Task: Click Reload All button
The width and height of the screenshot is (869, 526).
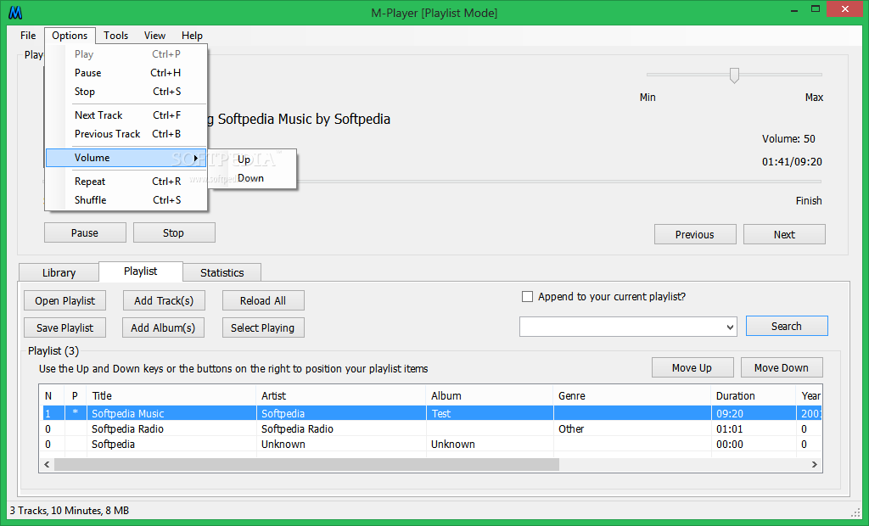Action: 263,301
